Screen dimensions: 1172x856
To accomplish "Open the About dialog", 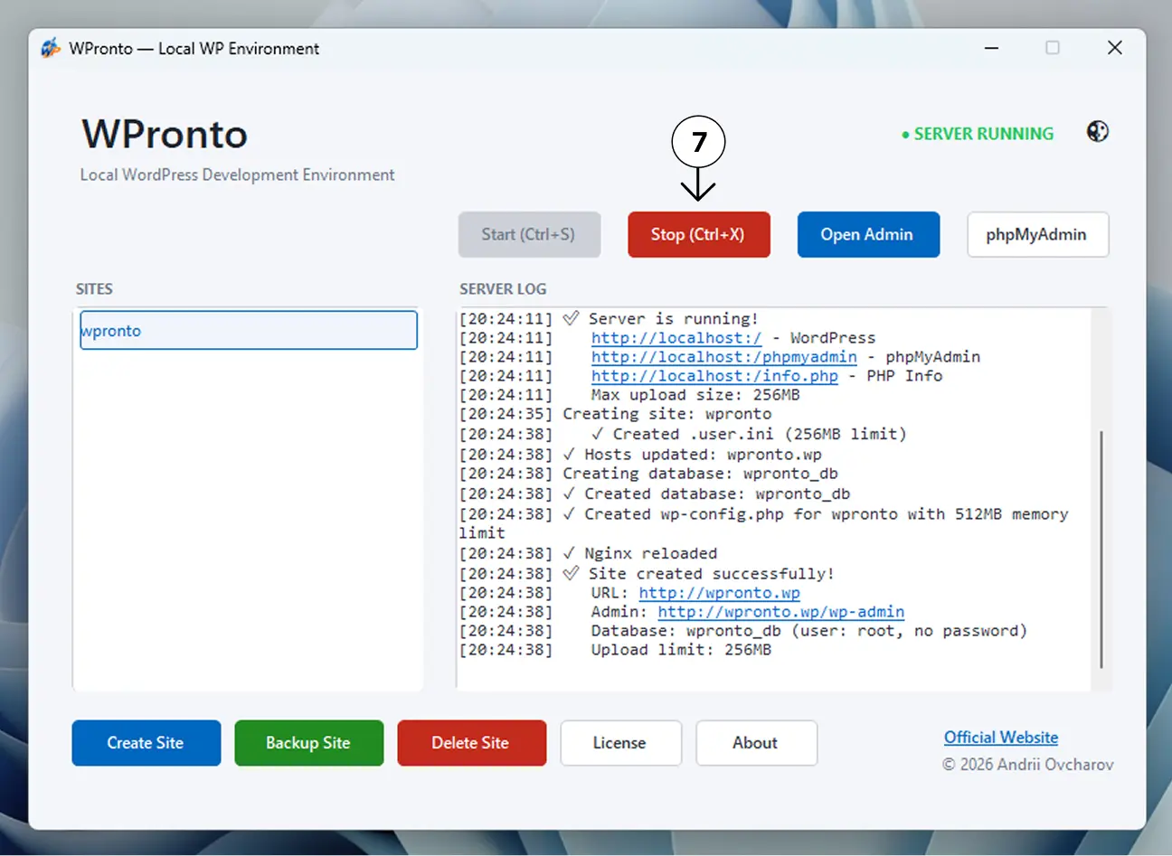I will point(756,743).
